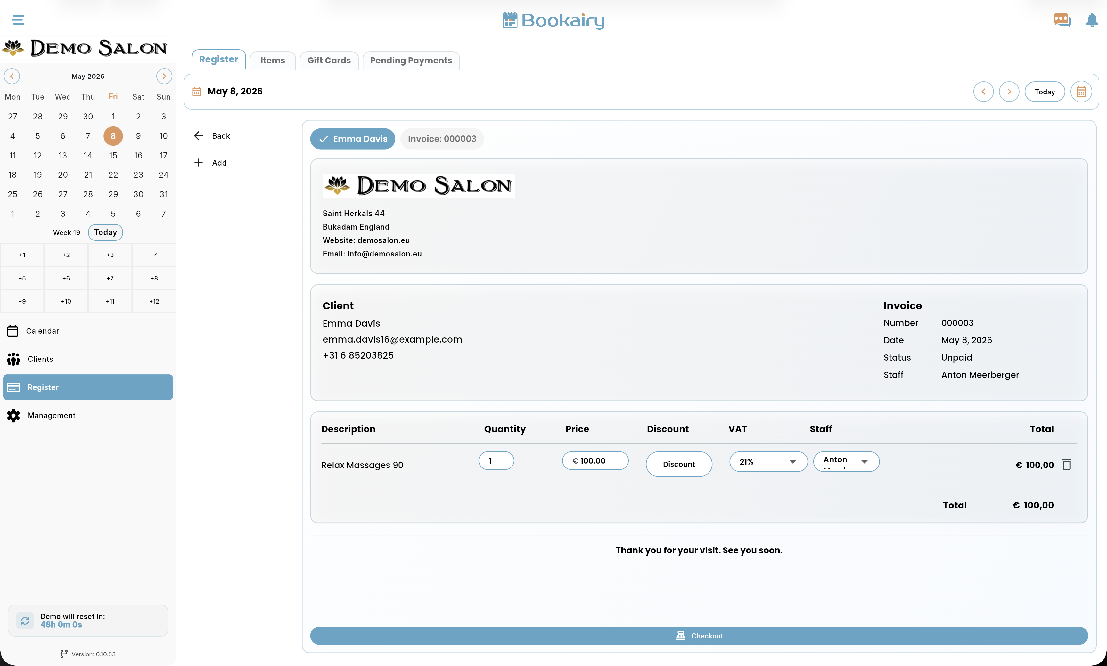Click the +1 week shortcut

22,255
